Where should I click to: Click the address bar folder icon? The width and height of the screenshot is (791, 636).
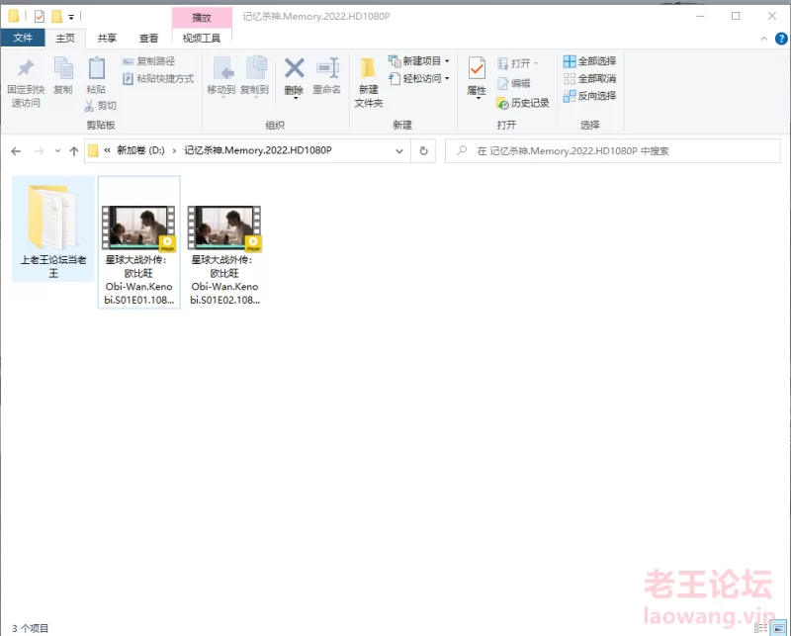[93, 151]
